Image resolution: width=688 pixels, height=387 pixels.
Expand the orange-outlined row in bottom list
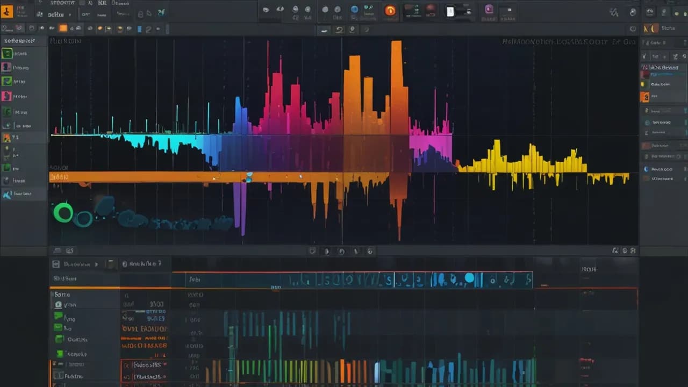coord(144,365)
